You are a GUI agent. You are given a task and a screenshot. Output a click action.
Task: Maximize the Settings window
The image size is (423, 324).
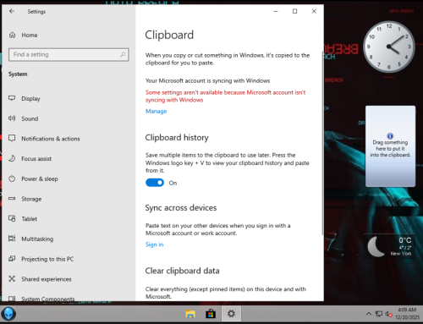tap(294, 11)
